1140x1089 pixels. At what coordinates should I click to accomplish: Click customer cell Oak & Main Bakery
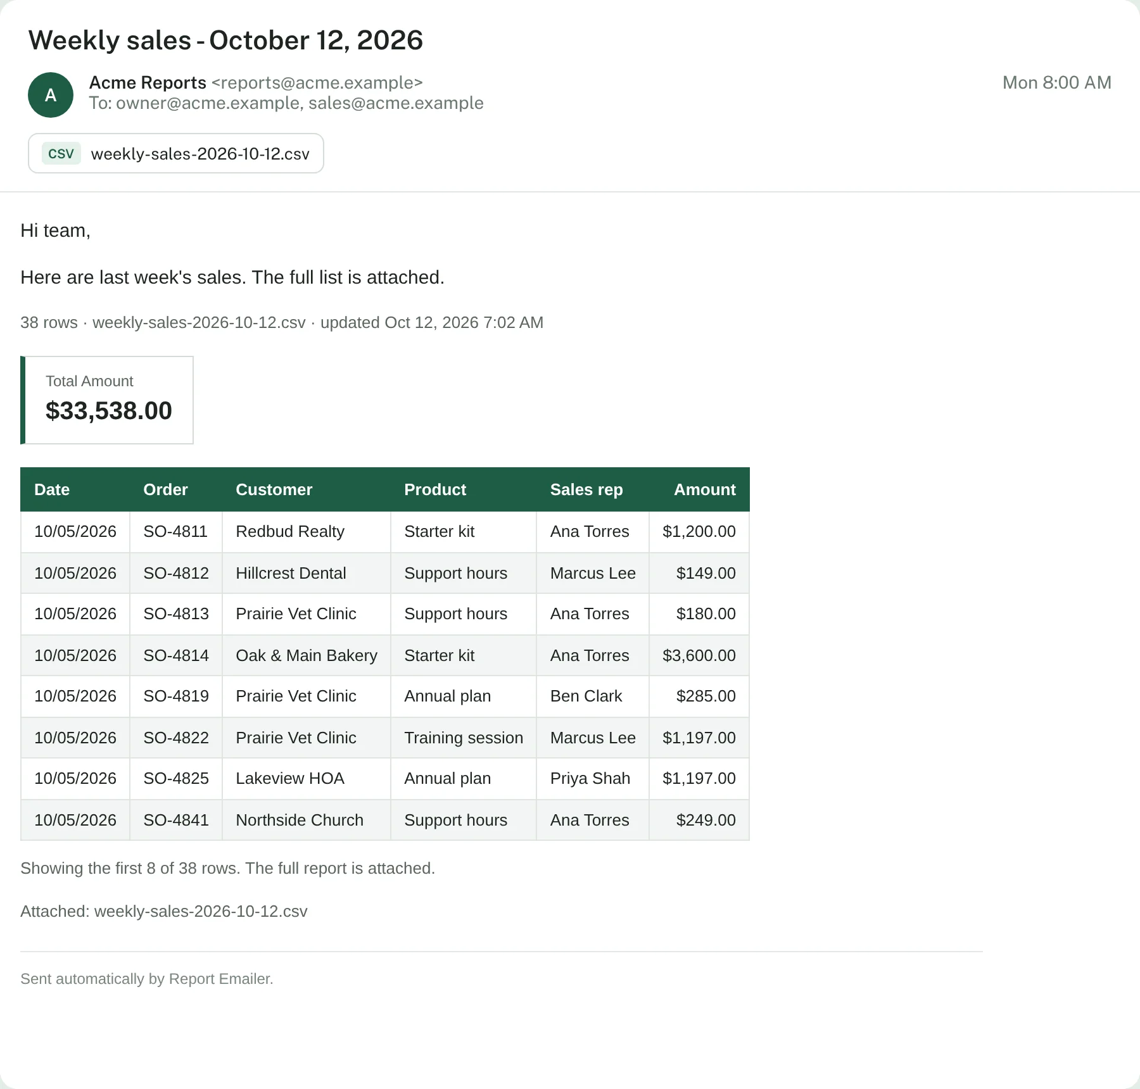[307, 655]
